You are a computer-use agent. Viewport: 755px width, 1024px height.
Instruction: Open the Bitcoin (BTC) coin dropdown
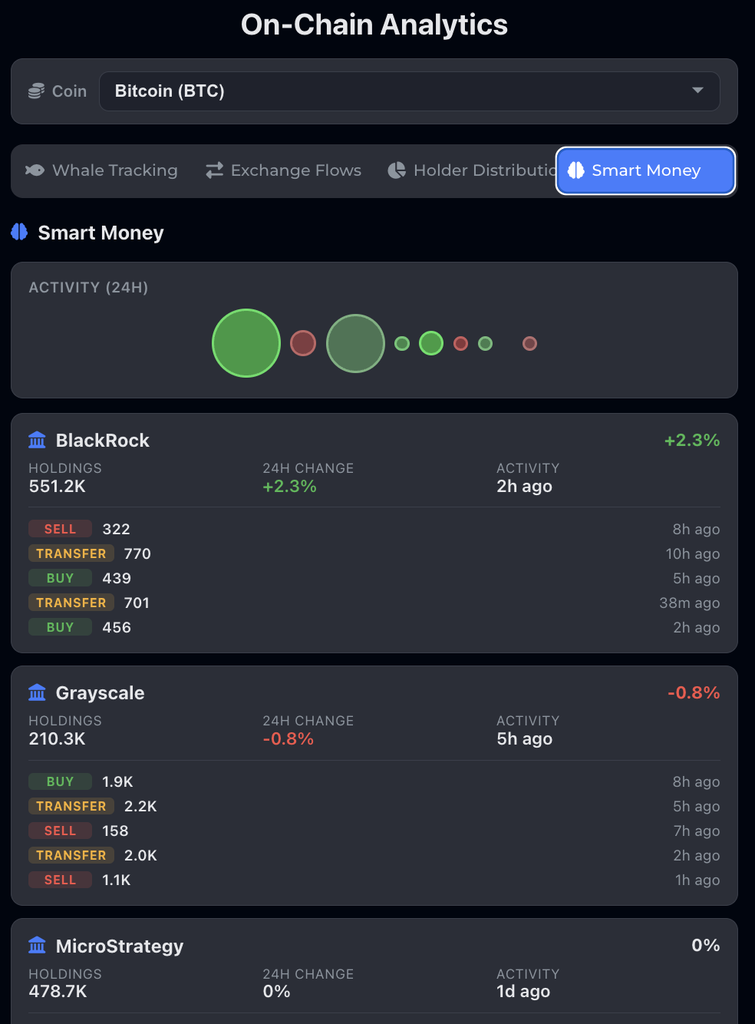(x=410, y=91)
